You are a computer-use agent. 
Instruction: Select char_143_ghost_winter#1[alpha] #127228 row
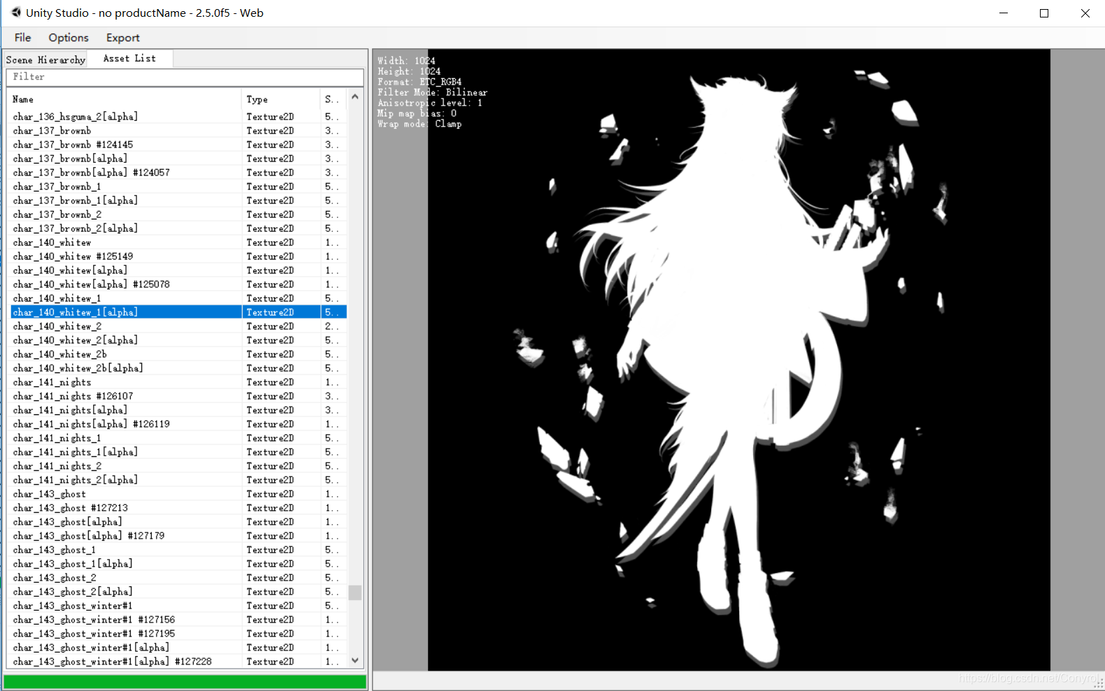[178, 662]
